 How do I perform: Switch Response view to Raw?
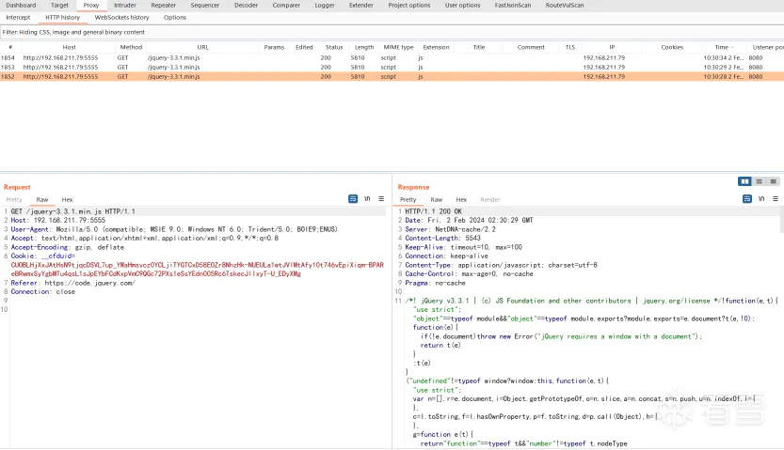pos(437,200)
